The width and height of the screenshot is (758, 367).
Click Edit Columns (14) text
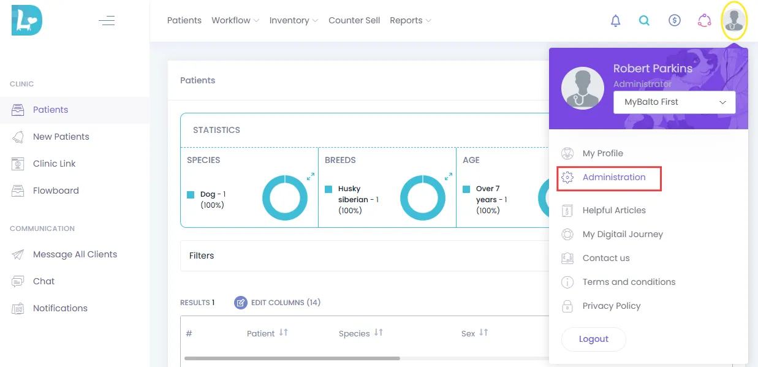click(x=286, y=303)
